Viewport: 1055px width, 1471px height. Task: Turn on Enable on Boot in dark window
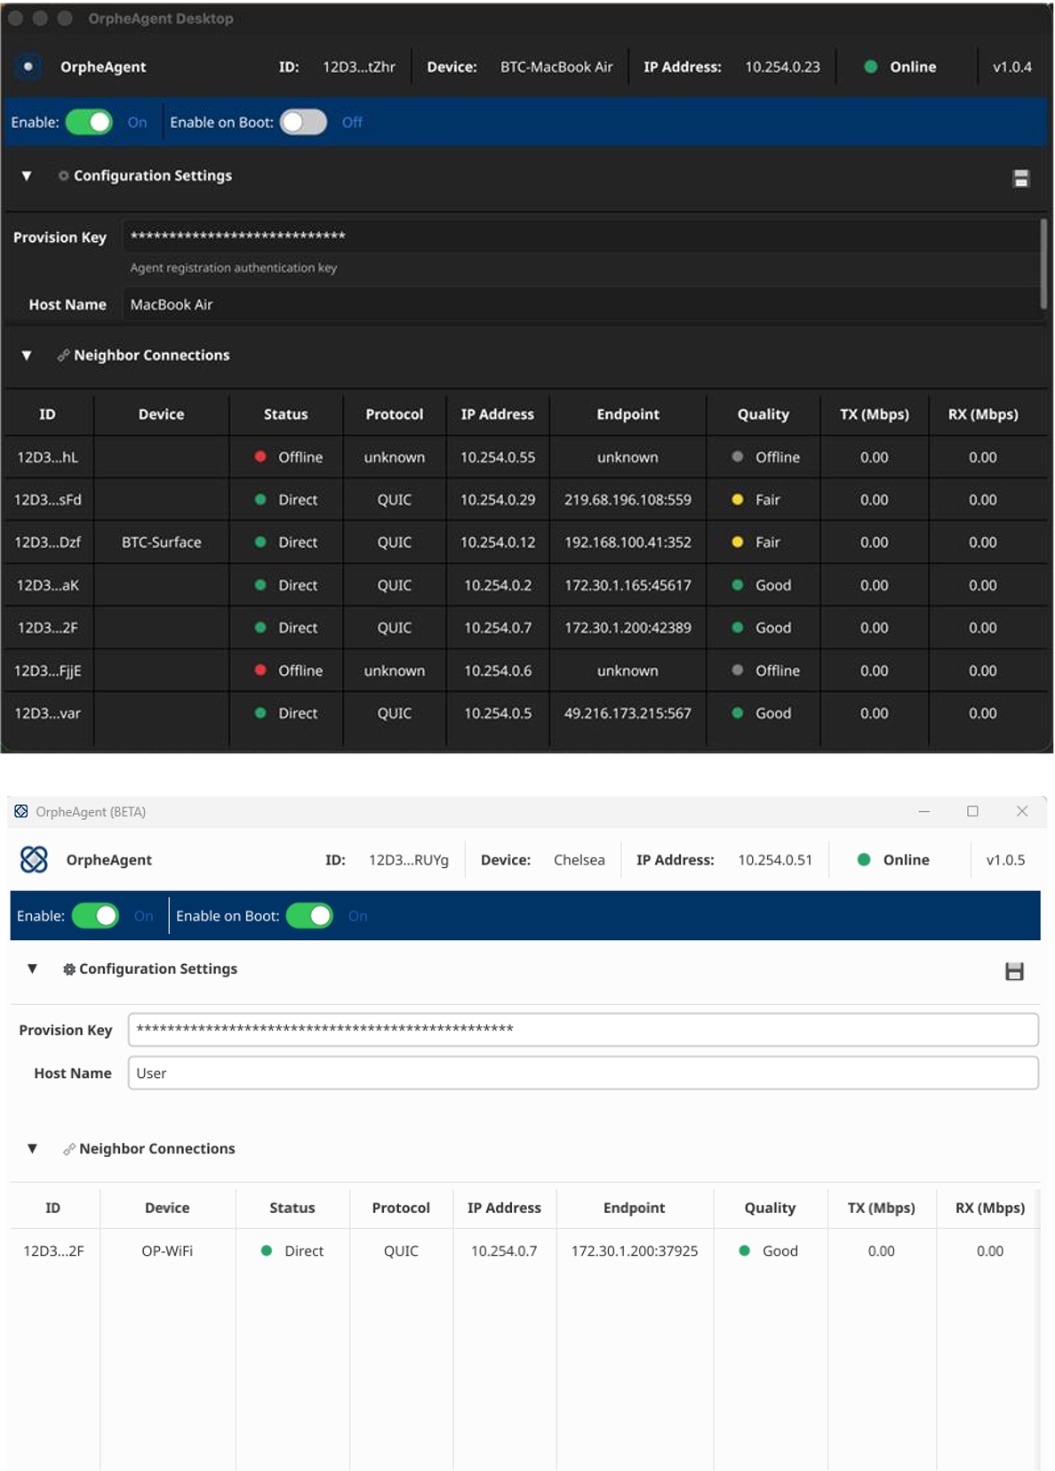(x=303, y=122)
